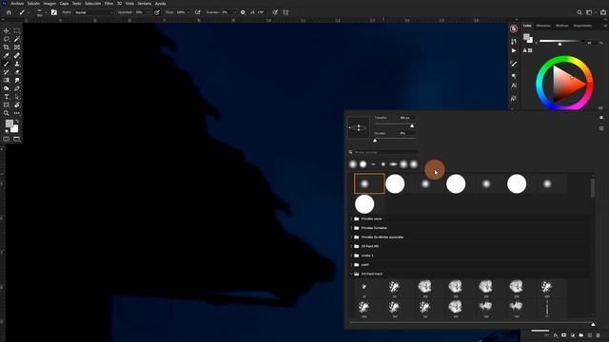This screenshot has height=342, width=609.
Task: Open the brush preset picker arrow
Action: click(46, 12)
